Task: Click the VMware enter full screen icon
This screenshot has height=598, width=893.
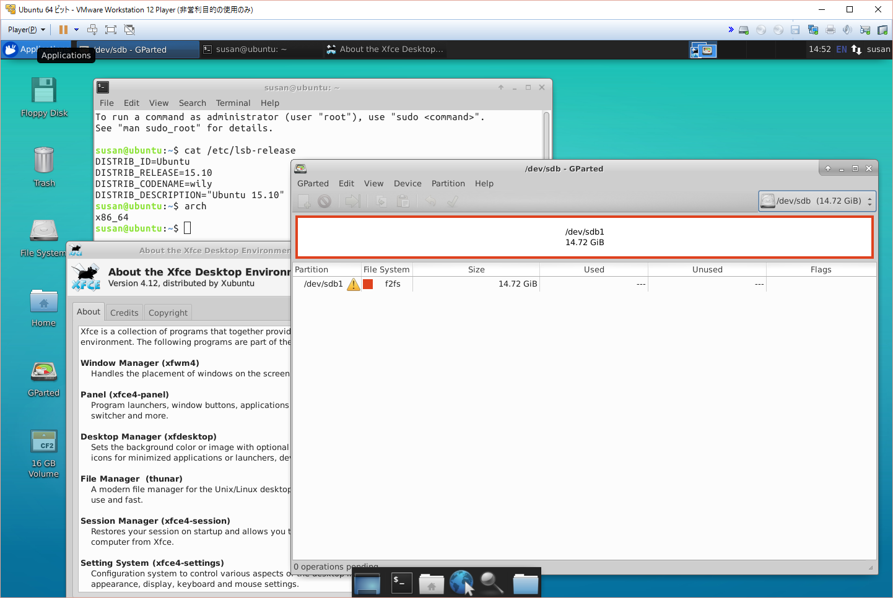Action: tap(111, 30)
